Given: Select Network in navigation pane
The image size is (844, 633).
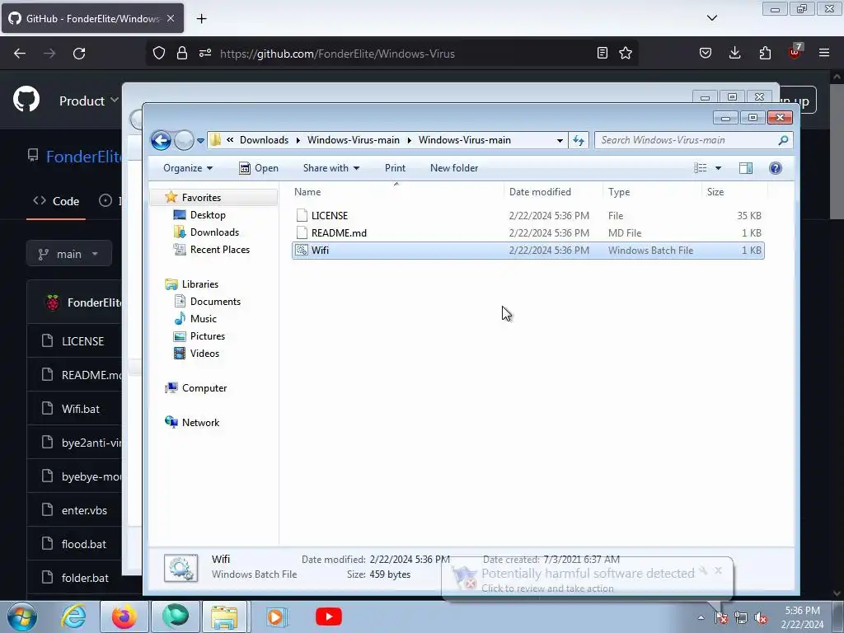Looking at the screenshot, I should [200, 423].
